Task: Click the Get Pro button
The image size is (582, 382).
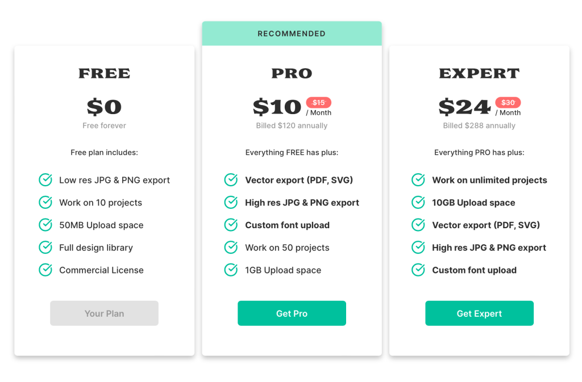Action: (x=292, y=313)
